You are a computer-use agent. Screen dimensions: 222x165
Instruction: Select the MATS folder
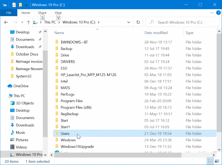coord(65,88)
